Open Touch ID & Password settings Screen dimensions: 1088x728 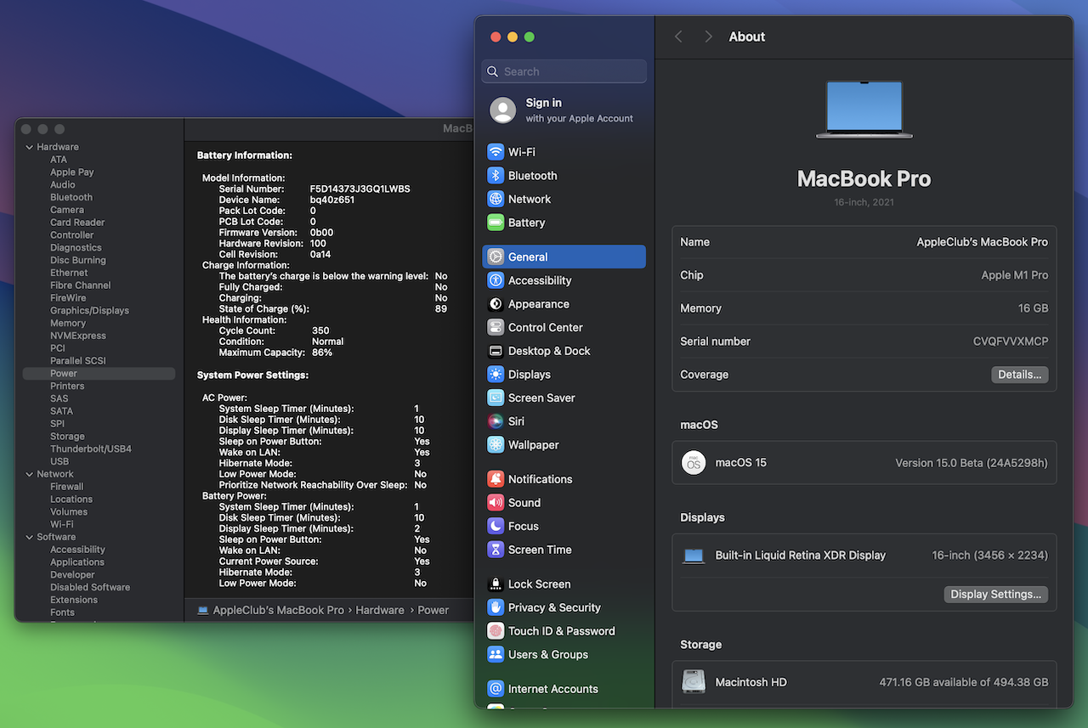pyautogui.click(x=564, y=631)
